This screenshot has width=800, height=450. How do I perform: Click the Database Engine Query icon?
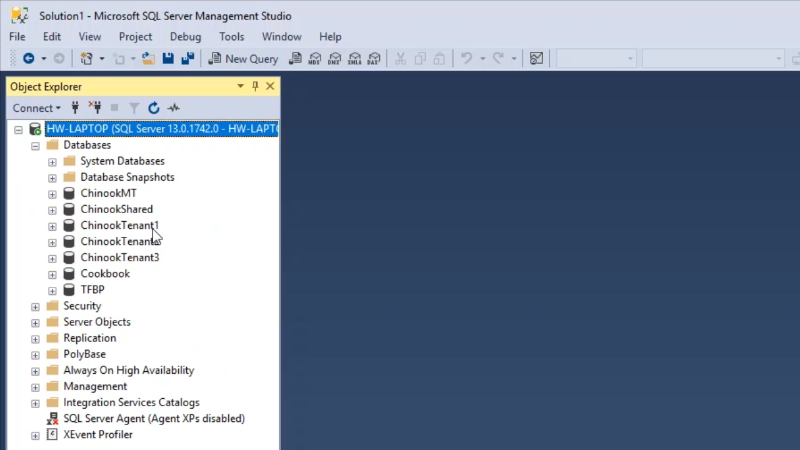(x=296, y=59)
